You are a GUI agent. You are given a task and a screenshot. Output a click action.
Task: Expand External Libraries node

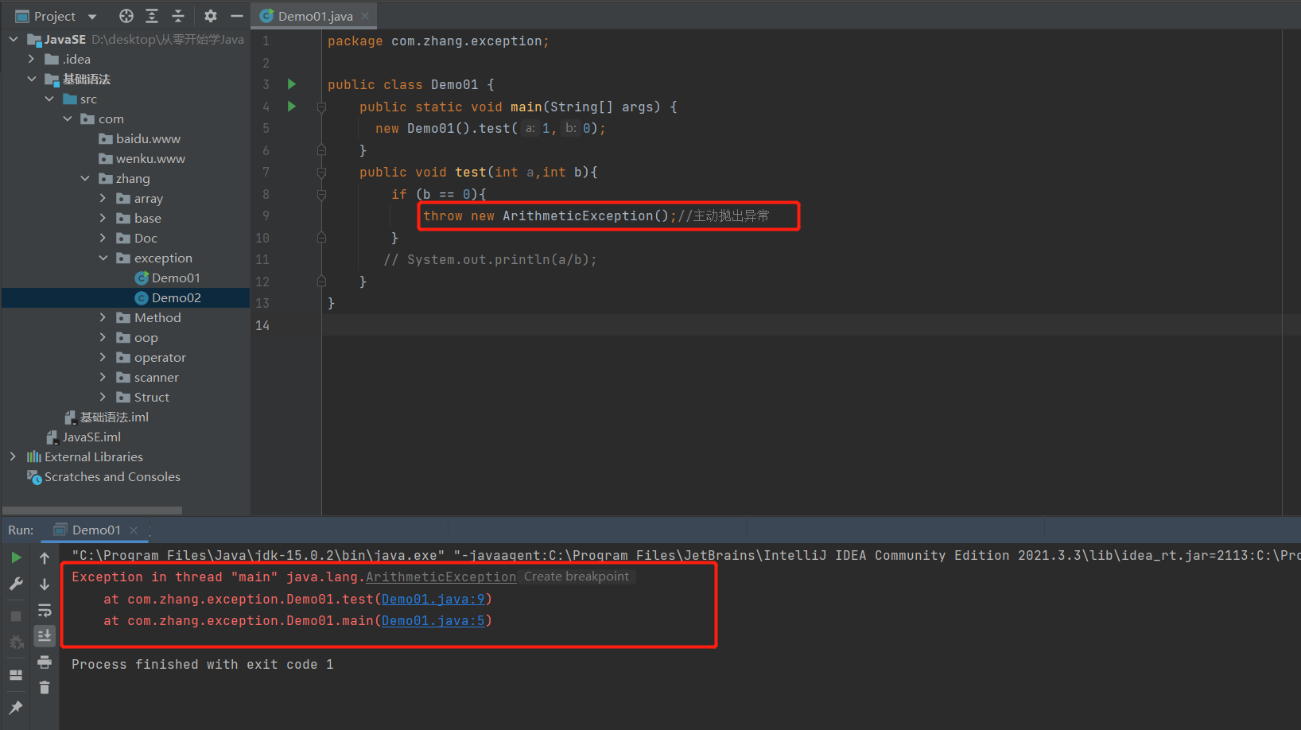[x=14, y=456]
